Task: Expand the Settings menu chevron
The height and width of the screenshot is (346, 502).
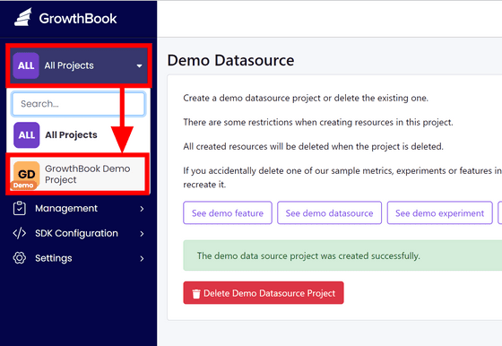Action: [142, 259]
